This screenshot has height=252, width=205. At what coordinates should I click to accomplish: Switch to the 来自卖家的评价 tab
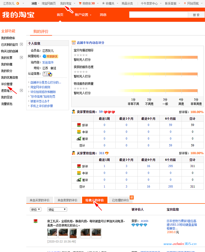(67, 200)
